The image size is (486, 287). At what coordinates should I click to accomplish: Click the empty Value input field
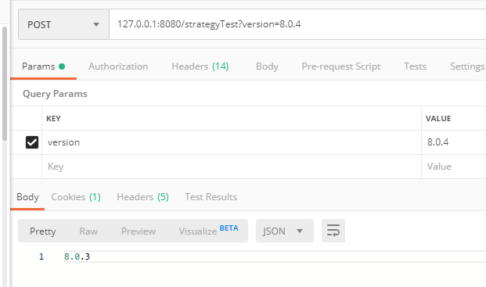(454, 167)
